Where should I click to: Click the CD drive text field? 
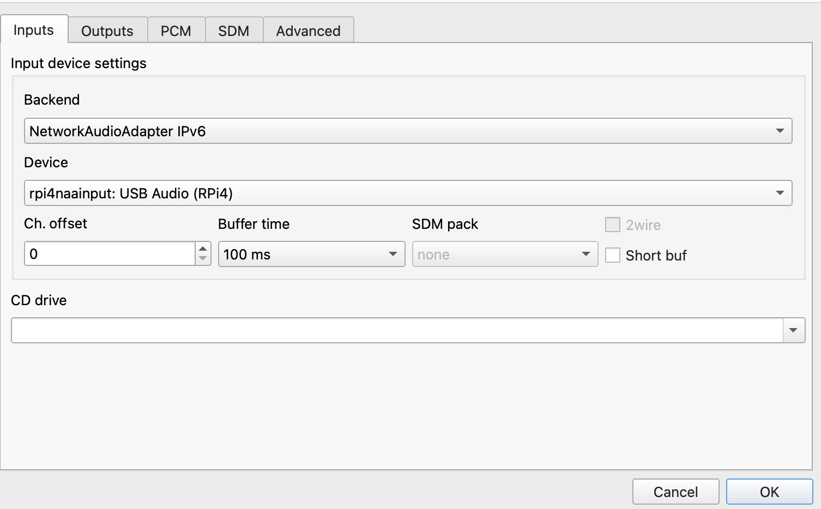click(397, 330)
